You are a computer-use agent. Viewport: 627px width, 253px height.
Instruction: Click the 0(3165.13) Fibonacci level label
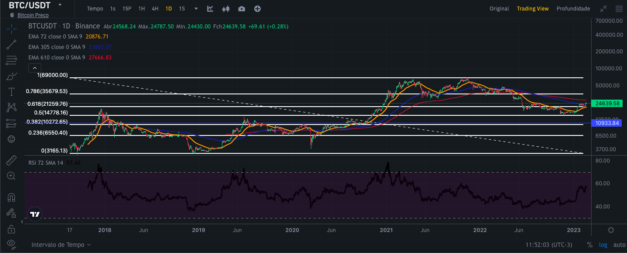coord(54,150)
